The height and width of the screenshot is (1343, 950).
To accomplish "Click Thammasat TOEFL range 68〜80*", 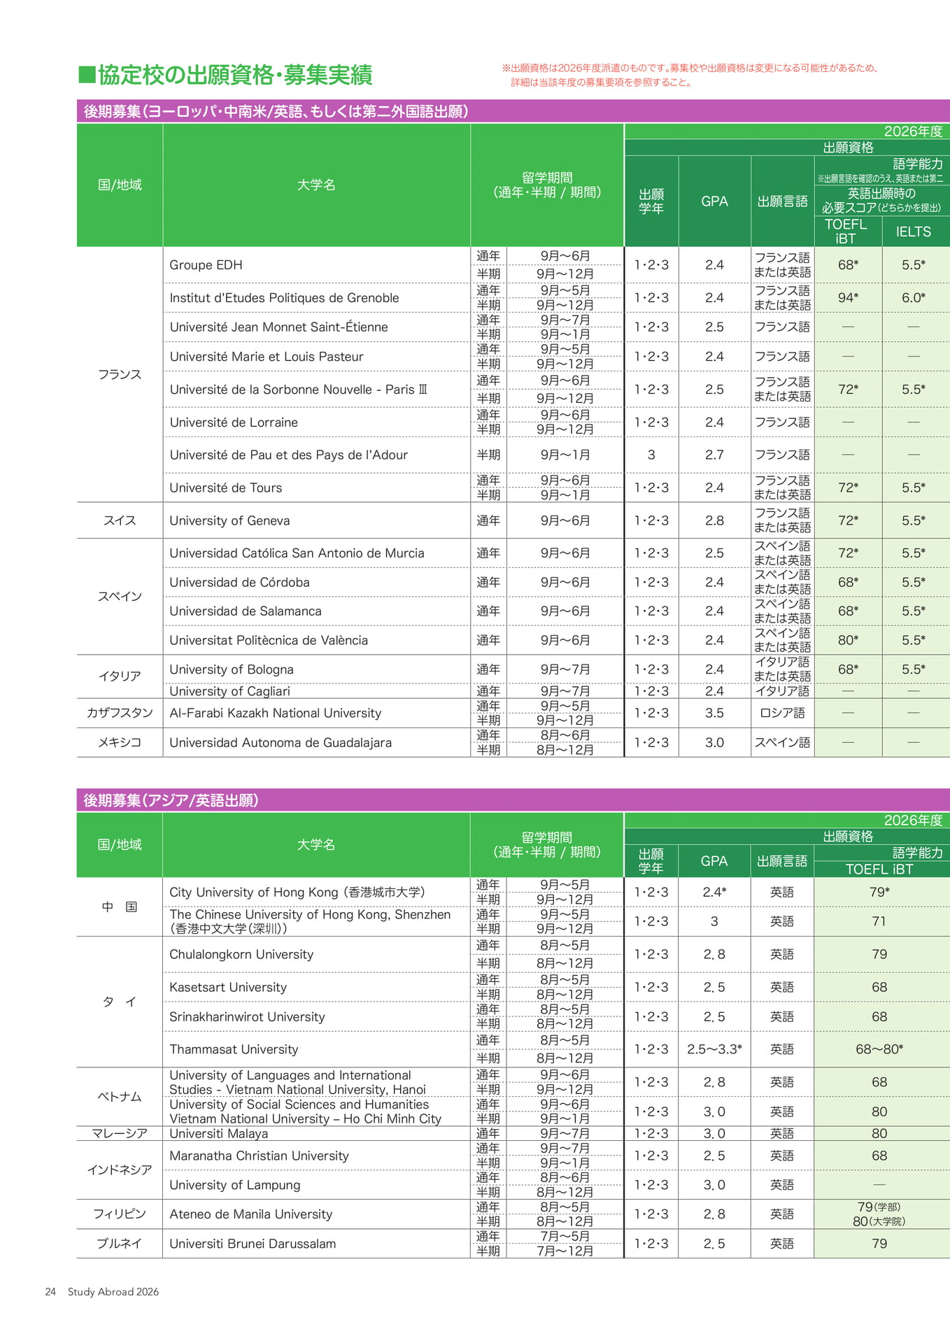I will 879,1049.
